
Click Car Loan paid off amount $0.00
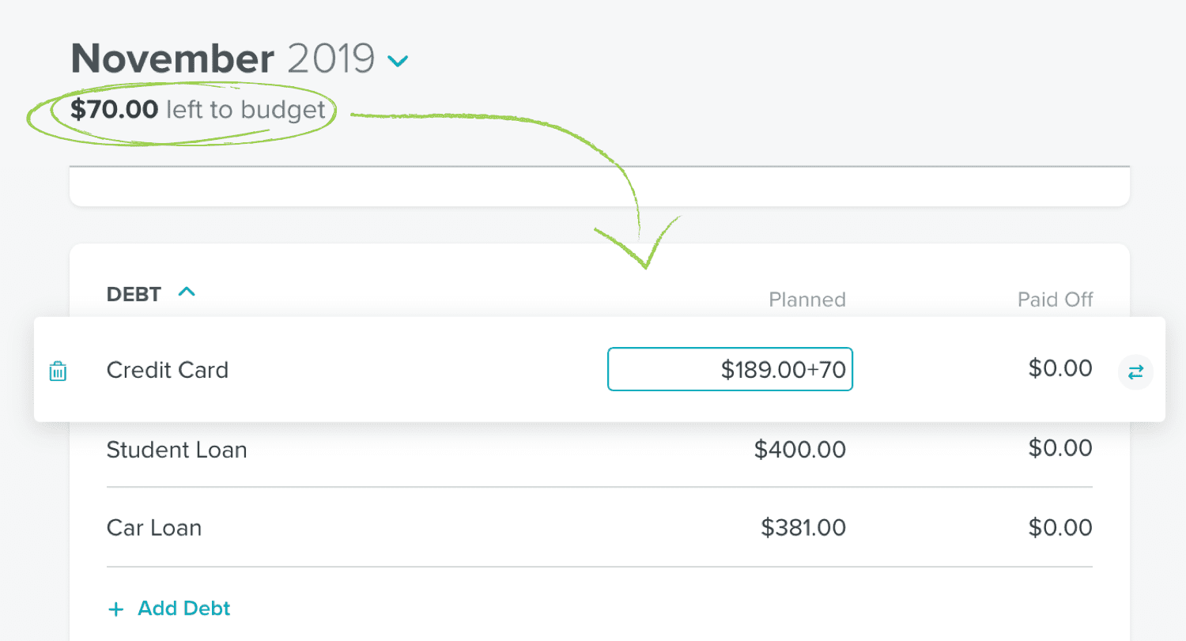point(1060,527)
